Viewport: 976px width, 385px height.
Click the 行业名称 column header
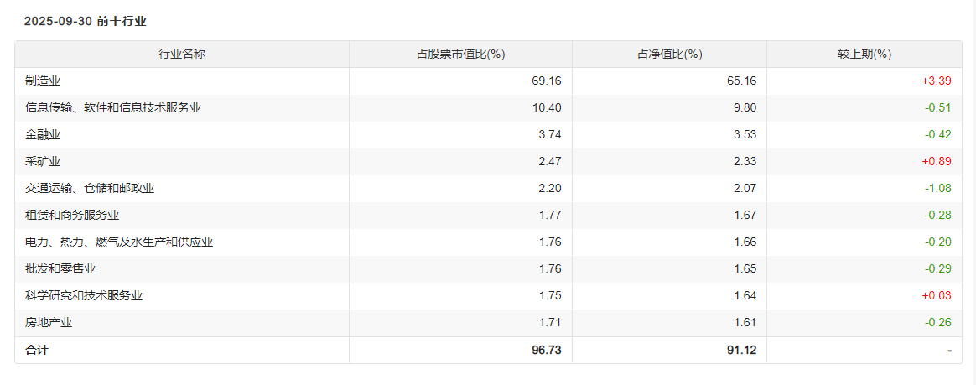click(x=182, y=54)
